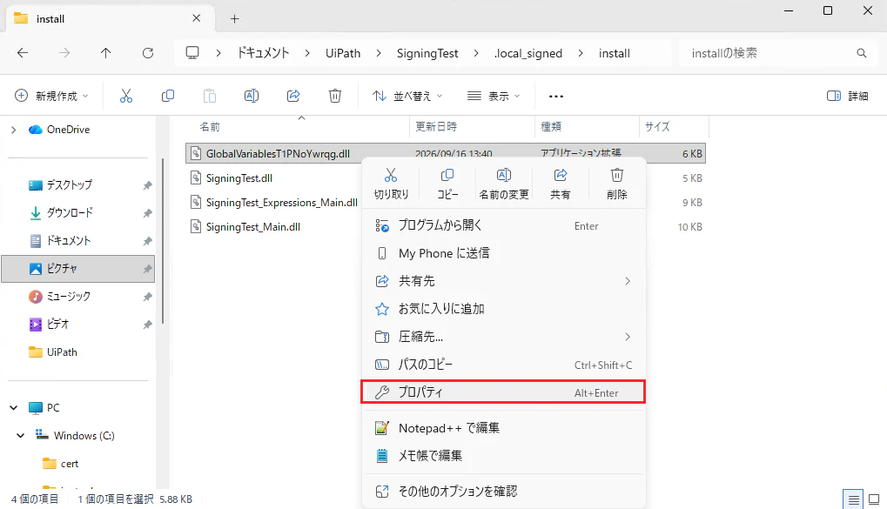Click the toolbar share icon

point(293,96)
